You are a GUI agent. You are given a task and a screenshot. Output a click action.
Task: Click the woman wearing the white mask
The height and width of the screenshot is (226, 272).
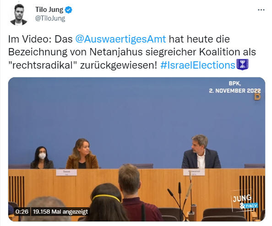(x=42, y=157)
